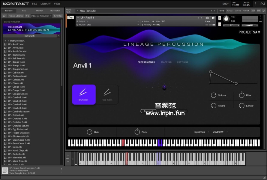Open the instrument edit wrench icon
Viewport: 267px width, 180px height.
(x=70, y=17)
